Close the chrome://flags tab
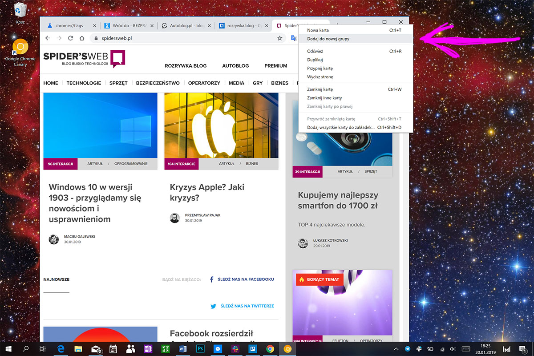The height and width of the screenshot is (356, 534). [x=94, y=26]
